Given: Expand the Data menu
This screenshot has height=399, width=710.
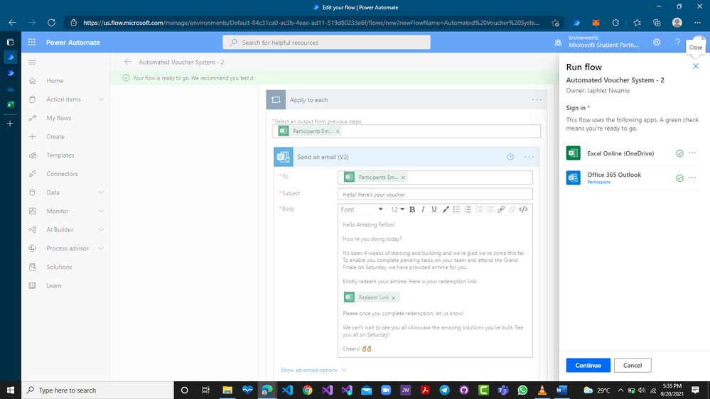Looking at the screenshot, I should (x=101, y=192).
